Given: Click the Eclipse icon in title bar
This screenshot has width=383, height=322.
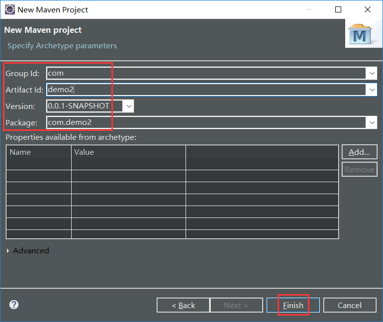Looking at the screenshot, I should [x=10, y=10].
